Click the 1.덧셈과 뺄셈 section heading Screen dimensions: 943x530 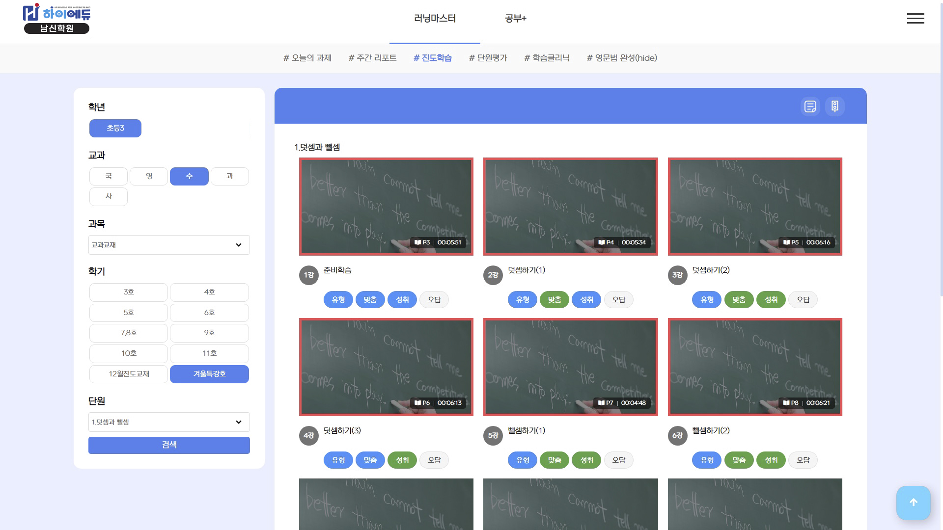[317, 147]
